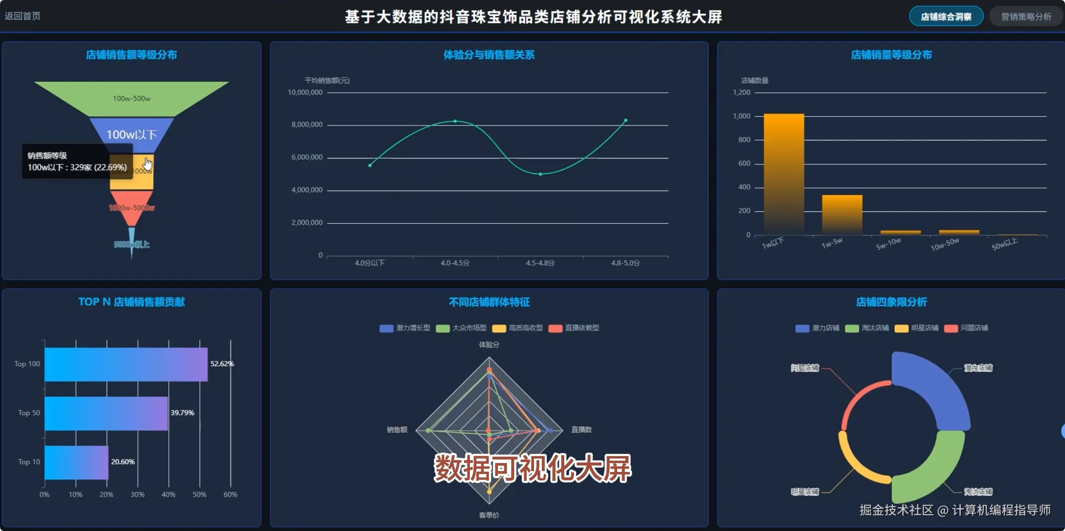Click the 体验分与销售额关系 panel title
The width and height of the screenshot is (1065, 531).
click(x=489, y=55)
